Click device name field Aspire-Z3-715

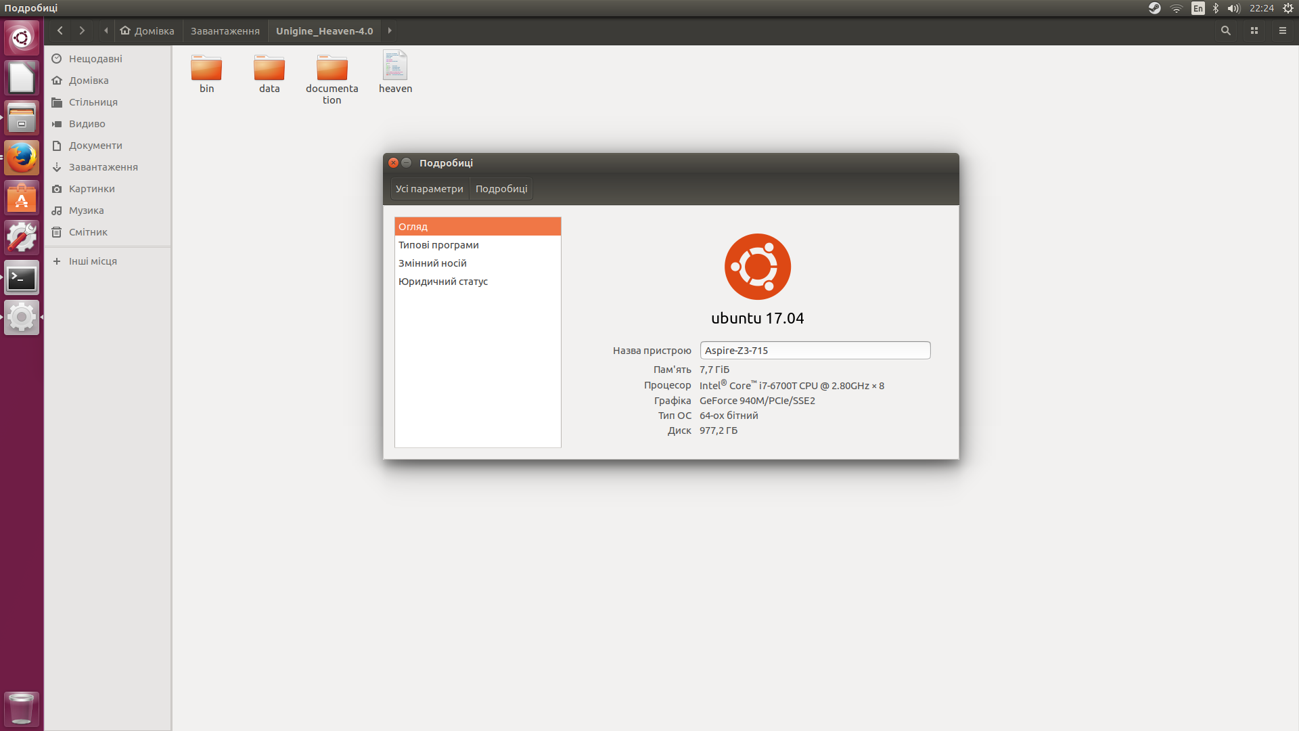point(815,351)
